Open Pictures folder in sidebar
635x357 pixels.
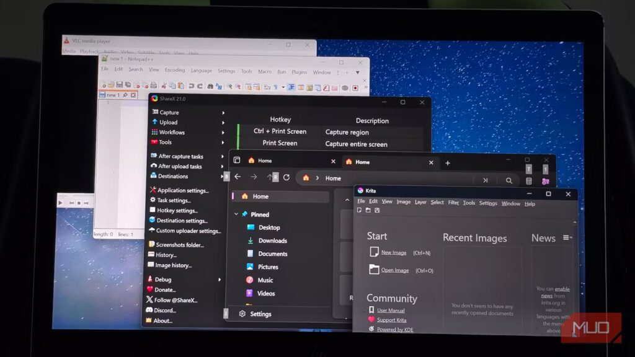[262, 267]
